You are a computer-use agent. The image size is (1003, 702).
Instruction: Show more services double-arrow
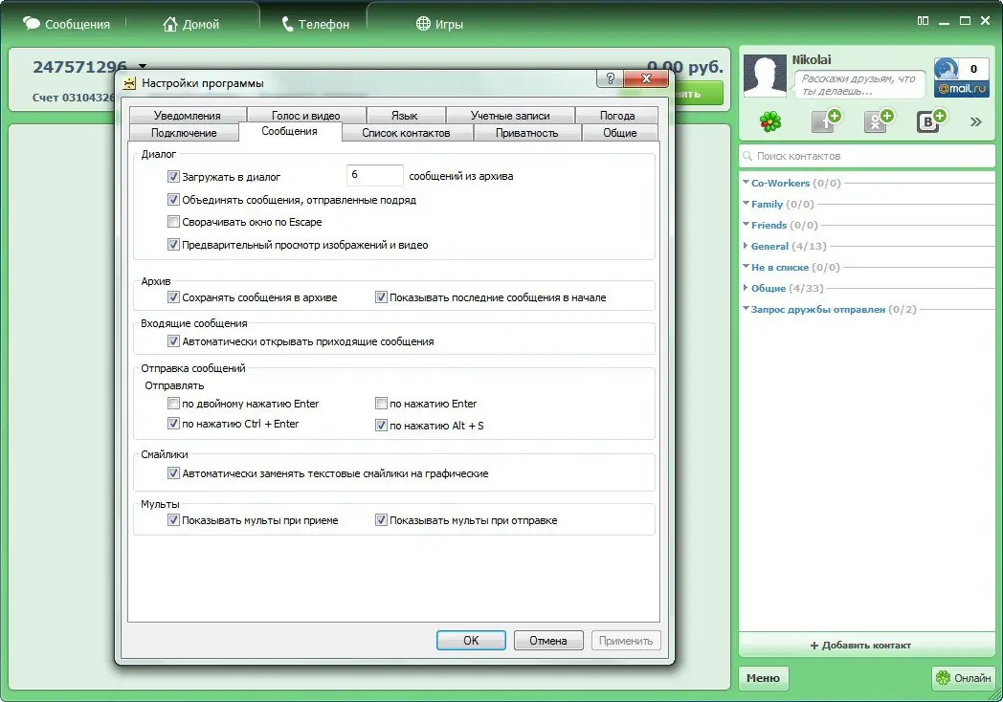[x=975, y=121]
